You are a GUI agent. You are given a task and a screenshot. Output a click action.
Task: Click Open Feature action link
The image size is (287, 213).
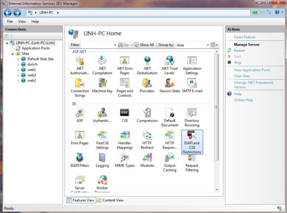click(245, 37)
